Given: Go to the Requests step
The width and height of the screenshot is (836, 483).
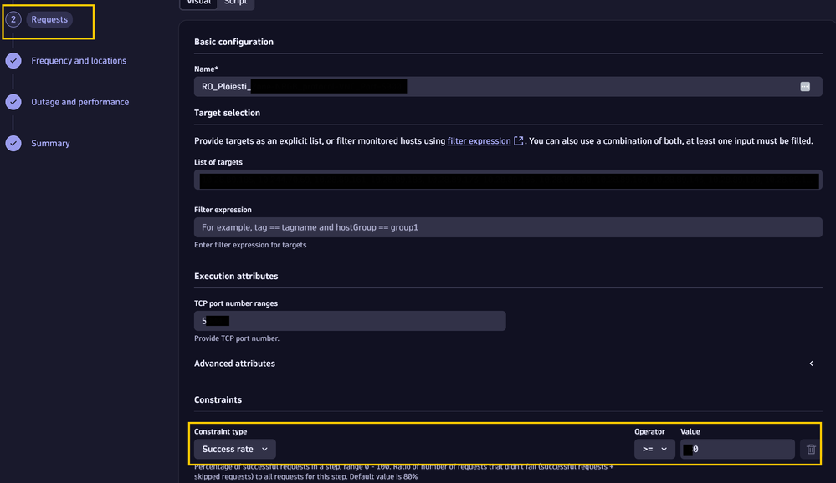Looking at the screenshot, I should [x=49, y=19].
